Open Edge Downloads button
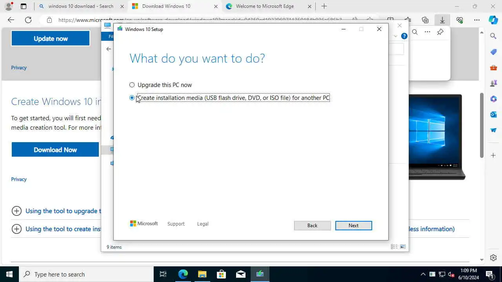502x282 pixels. pos(442,20)
